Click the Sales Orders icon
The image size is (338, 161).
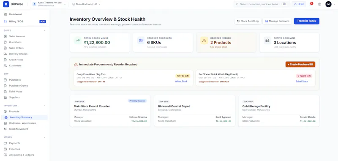(5, 48)
